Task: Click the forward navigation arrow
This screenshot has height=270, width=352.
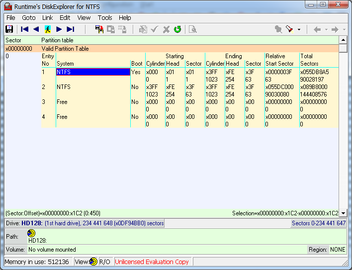Action: [335, 29]
